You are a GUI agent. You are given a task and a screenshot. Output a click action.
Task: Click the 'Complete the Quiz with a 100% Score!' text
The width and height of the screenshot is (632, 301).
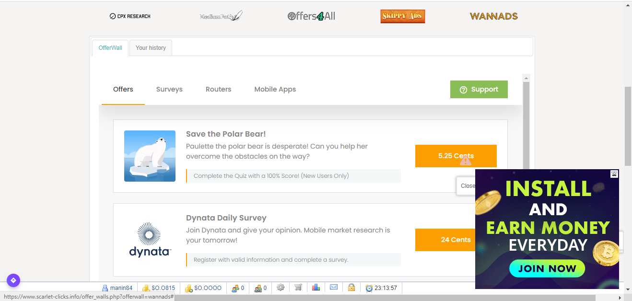[x=271, y=176]
